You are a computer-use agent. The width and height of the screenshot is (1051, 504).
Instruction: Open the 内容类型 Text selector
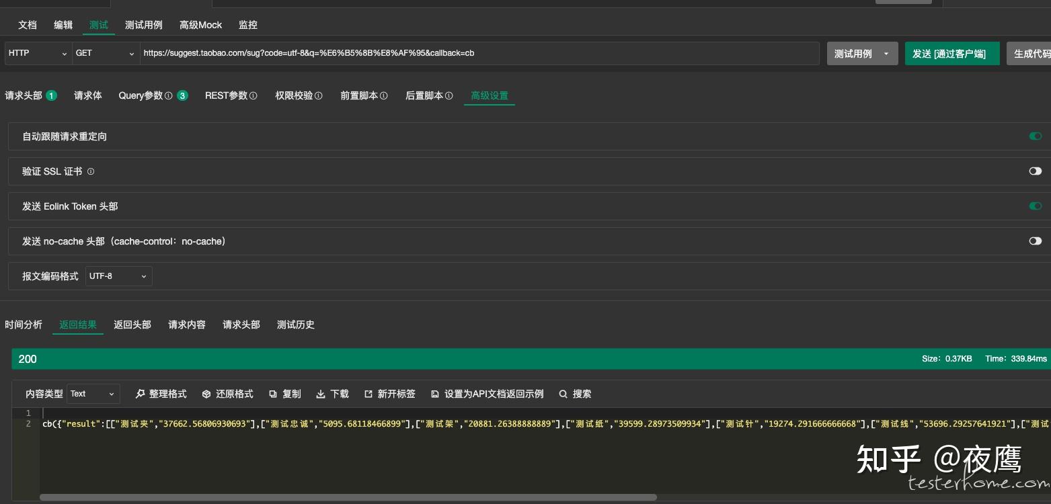tap(93, 394)
